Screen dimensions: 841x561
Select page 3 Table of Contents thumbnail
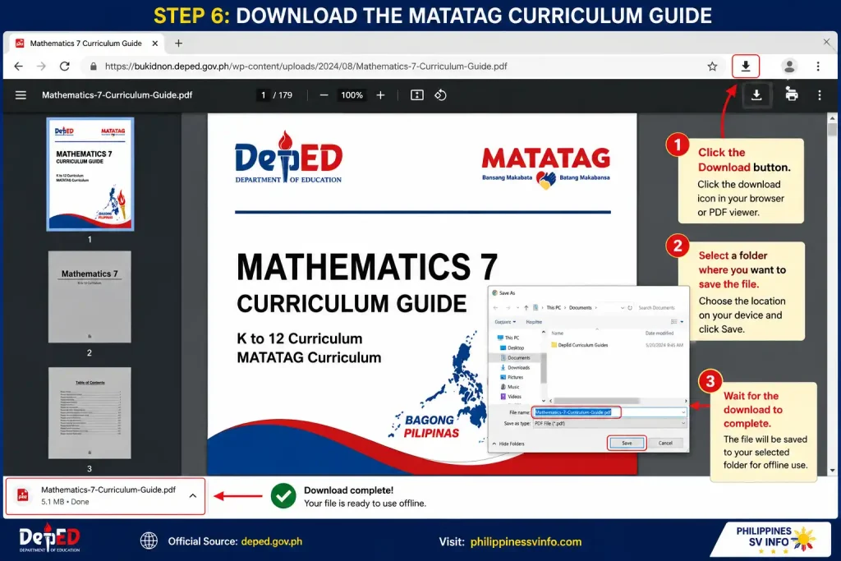[x=90, y=412]
